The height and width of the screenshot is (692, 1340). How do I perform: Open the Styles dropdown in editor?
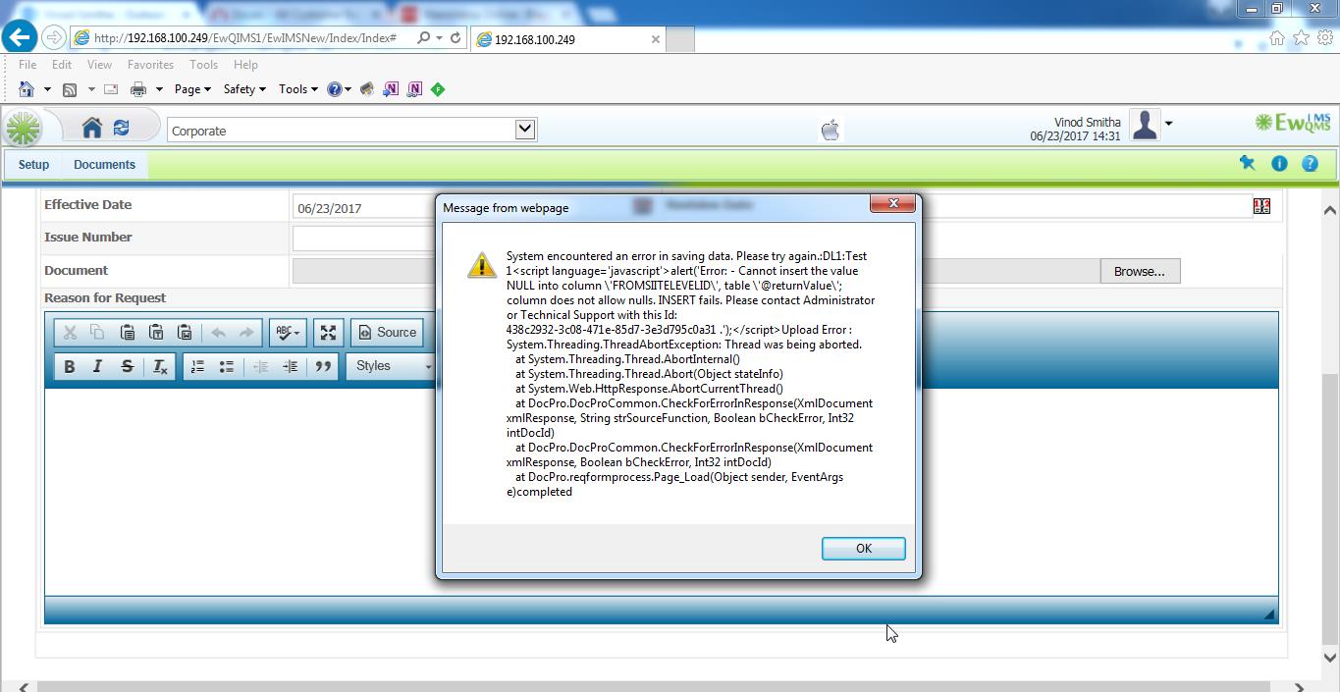(391, 366)
